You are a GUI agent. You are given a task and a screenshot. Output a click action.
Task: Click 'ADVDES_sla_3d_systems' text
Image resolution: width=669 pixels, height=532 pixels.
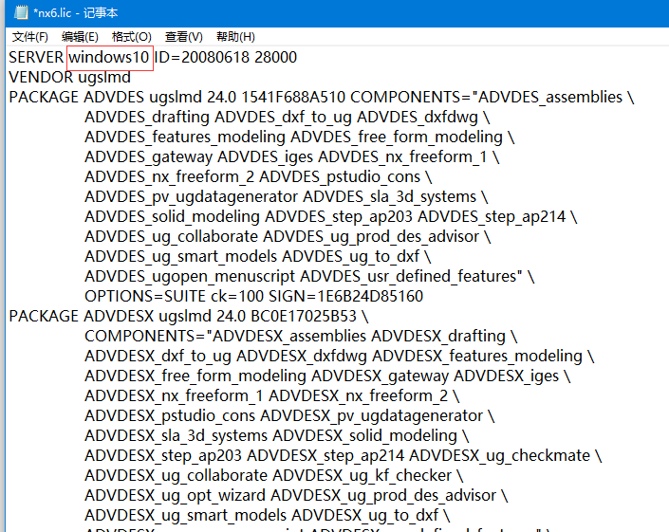390,196
